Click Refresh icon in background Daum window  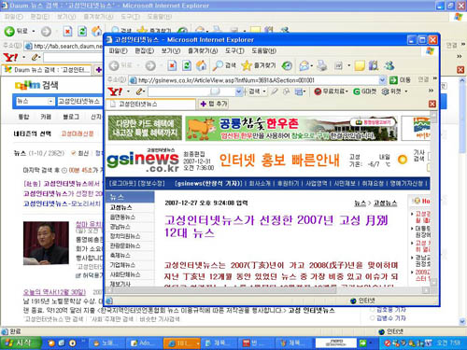click(82, 31)
